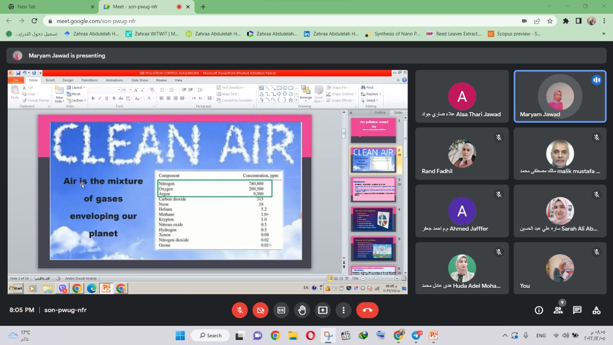Open the Select dropdown in Editing group
Image resolution: width=613 pixels, height=345 pixels.
370,100
